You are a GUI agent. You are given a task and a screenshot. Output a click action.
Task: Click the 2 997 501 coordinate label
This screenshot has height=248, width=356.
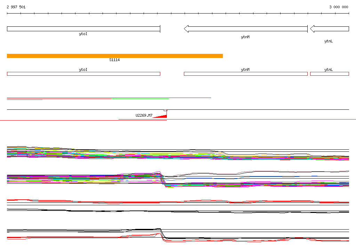point(16,7)
